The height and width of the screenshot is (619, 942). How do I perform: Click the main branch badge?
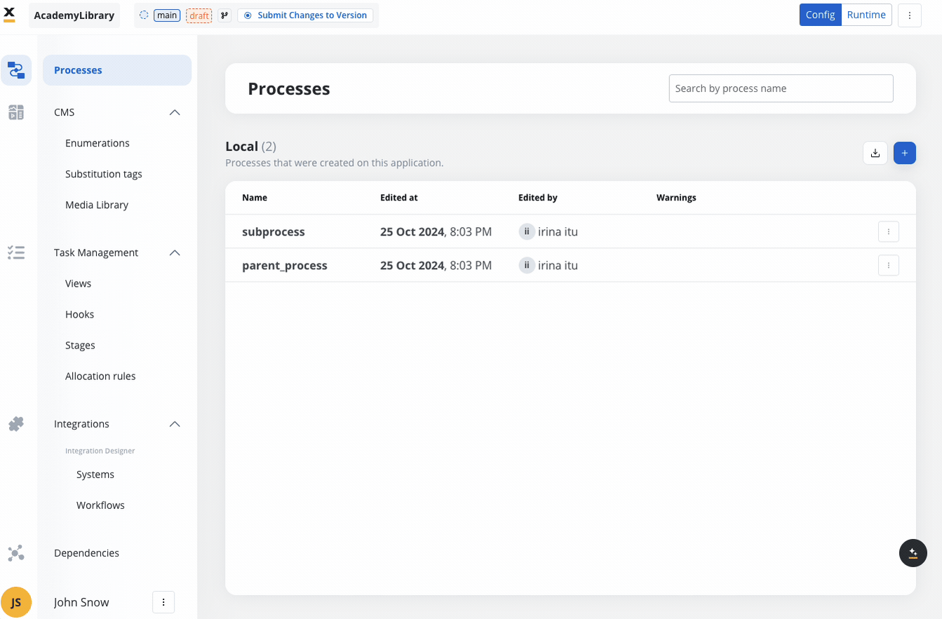[x=167, y=15]
